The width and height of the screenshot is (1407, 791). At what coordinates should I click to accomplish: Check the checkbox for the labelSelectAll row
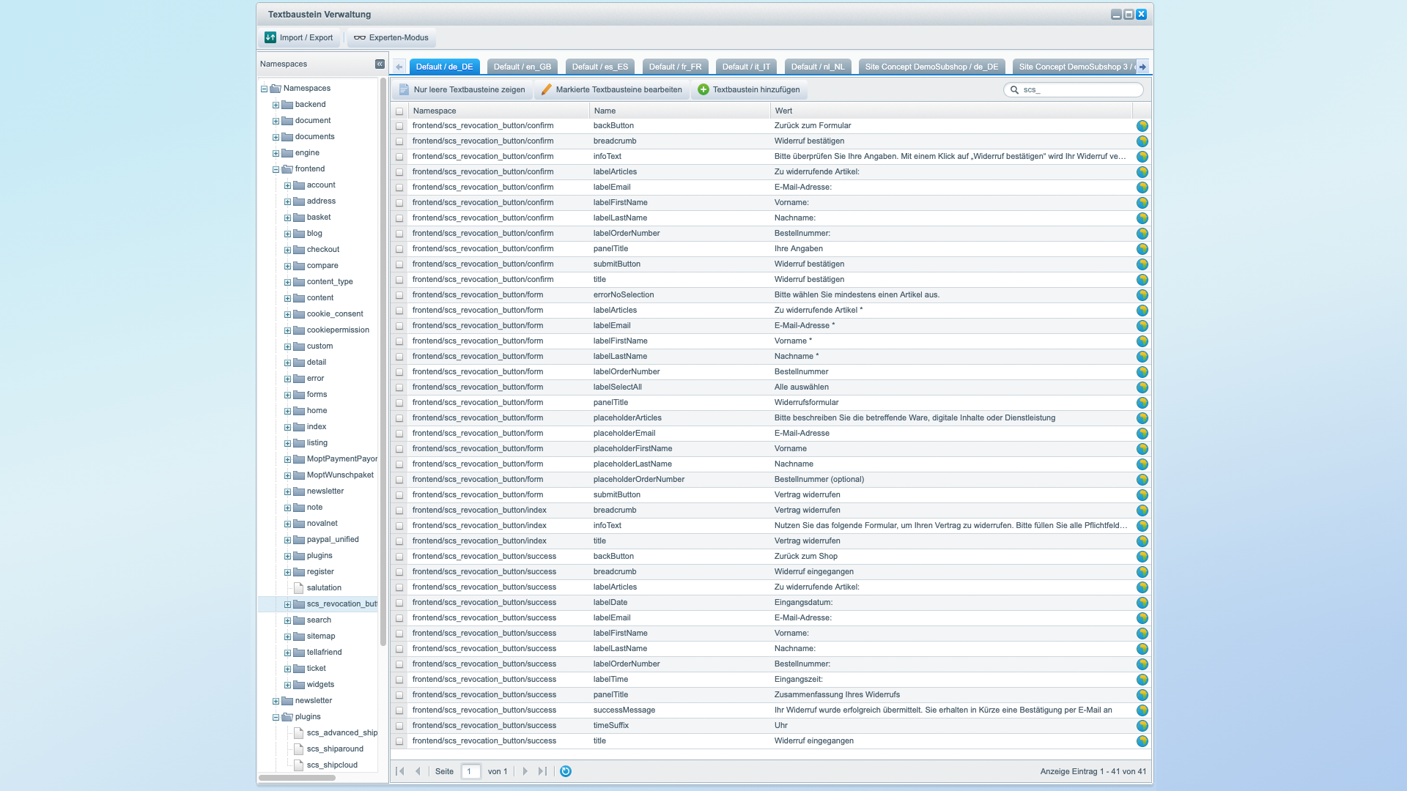click(399, 387)
